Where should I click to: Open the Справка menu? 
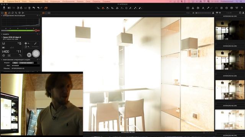pos(106,1)
